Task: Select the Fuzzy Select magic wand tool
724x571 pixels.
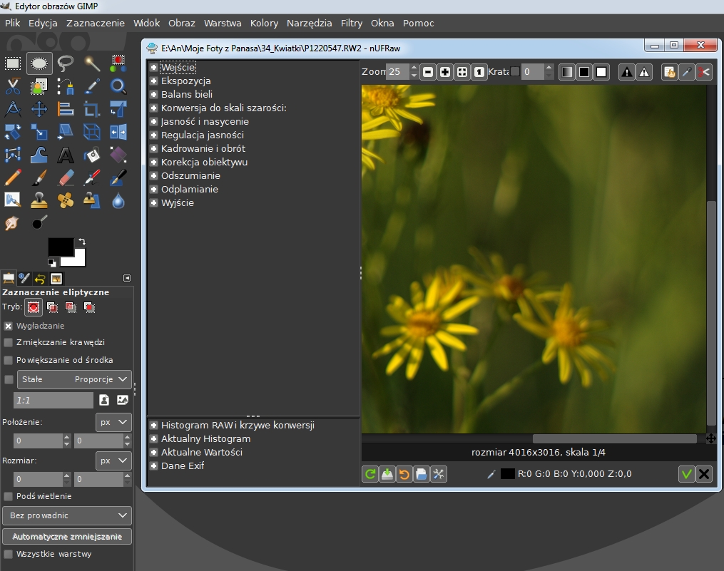Action: coord(92,63)
